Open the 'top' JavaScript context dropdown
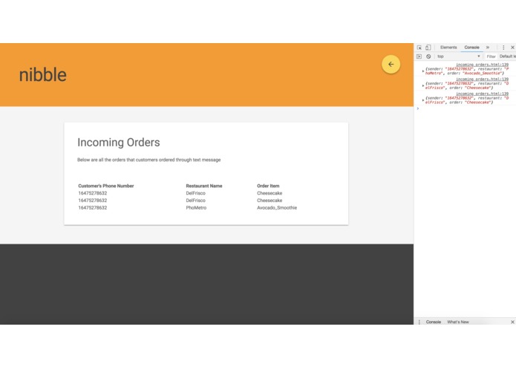 tap(459, 56)
